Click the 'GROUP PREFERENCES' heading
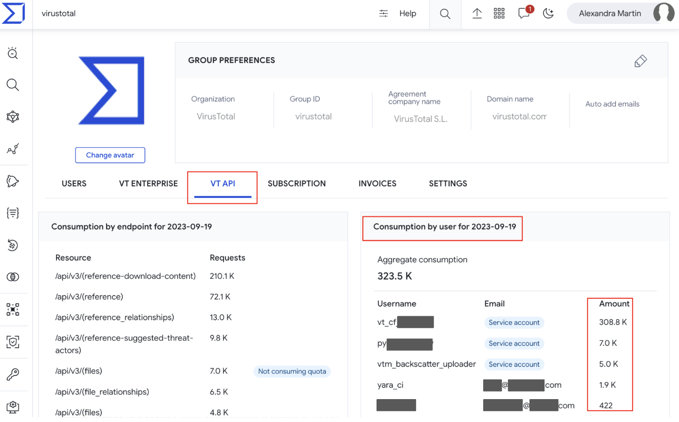 231,60
